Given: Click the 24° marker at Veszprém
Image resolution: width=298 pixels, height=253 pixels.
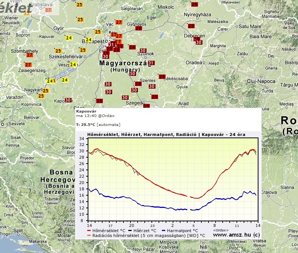Looking at the screenshot, I should click(x=73, y=64).
